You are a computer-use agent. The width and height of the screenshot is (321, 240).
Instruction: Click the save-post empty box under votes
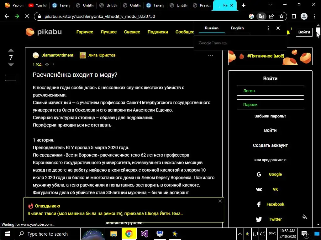[11, 78]
